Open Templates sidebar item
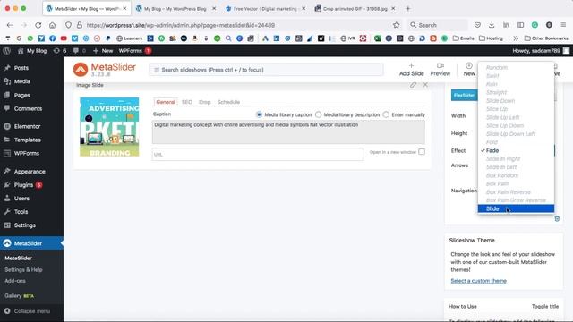This screenshot has width=573, height=322. tap(28, 140)
